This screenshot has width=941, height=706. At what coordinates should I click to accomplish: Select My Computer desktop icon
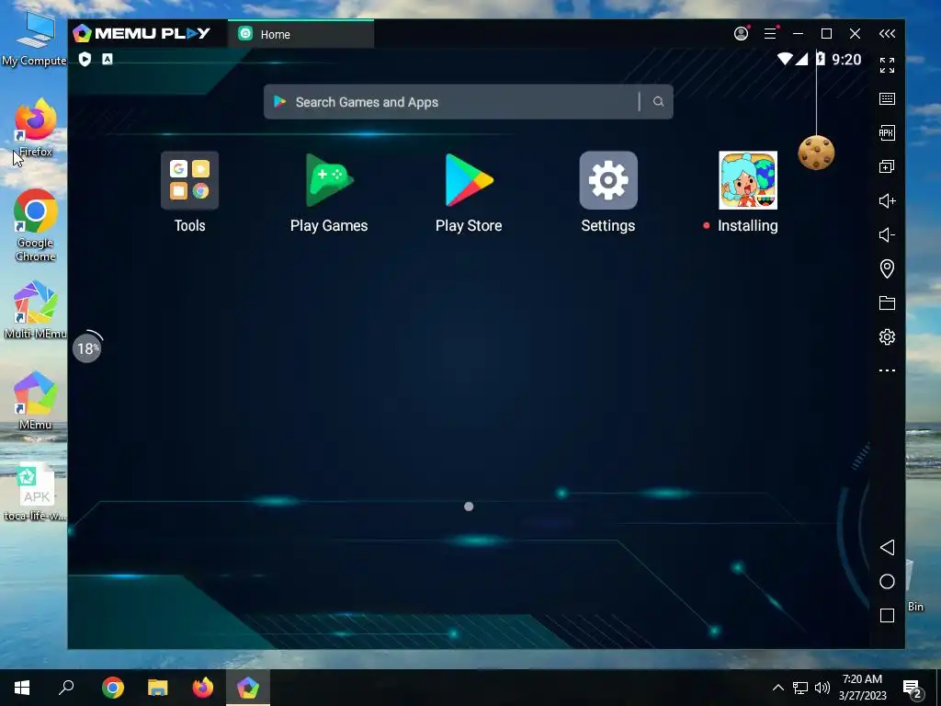click(34, 39)
